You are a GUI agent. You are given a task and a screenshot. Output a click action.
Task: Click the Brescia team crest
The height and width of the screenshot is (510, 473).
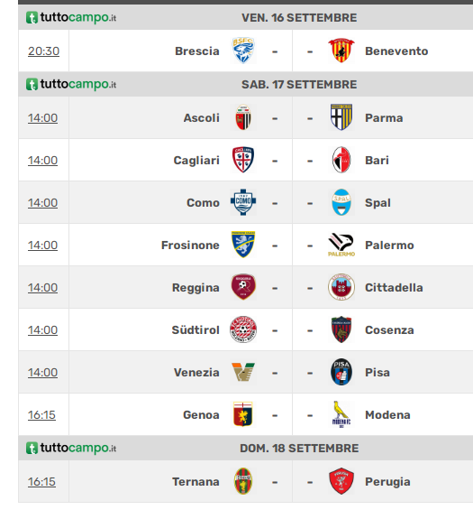click(243, 51)
